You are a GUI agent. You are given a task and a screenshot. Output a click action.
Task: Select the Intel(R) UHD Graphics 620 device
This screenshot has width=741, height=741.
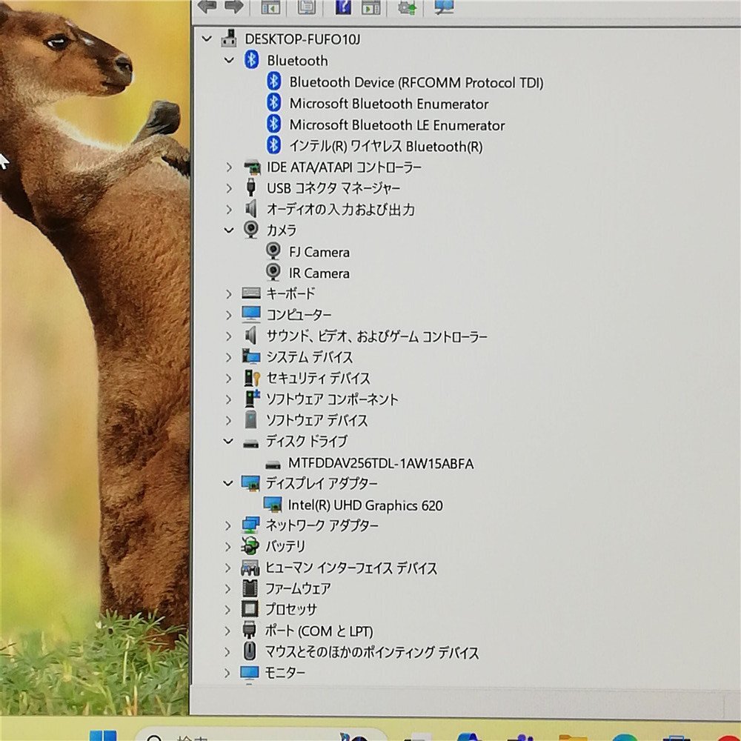(365, 505)
